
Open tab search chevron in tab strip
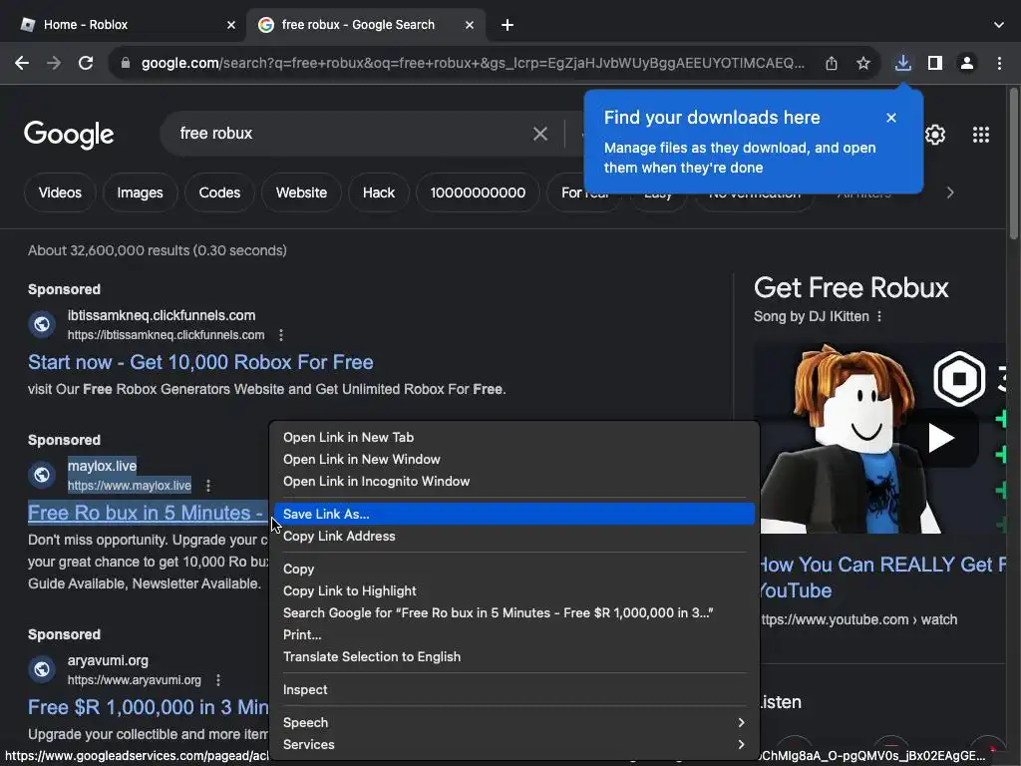999,25
